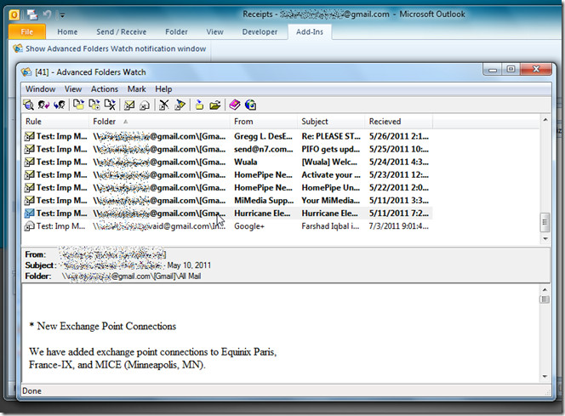Select the 'HomePipe Un...' subject cell
The height and width of the screenshot is (416, 565).
[331, 188]
